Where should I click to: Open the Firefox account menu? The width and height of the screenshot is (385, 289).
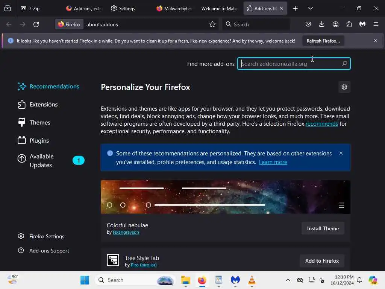coord(335,24)
